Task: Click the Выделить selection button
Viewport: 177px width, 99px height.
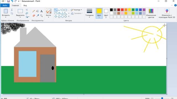Action: pyautogui.click(x=20, y=12)
